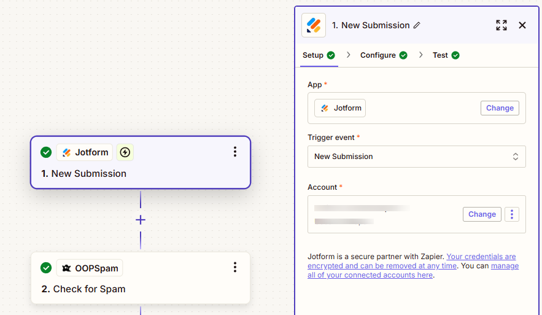Click the Change button for Account
This screenshot has width=542, height=315.
tap(482, 214)
